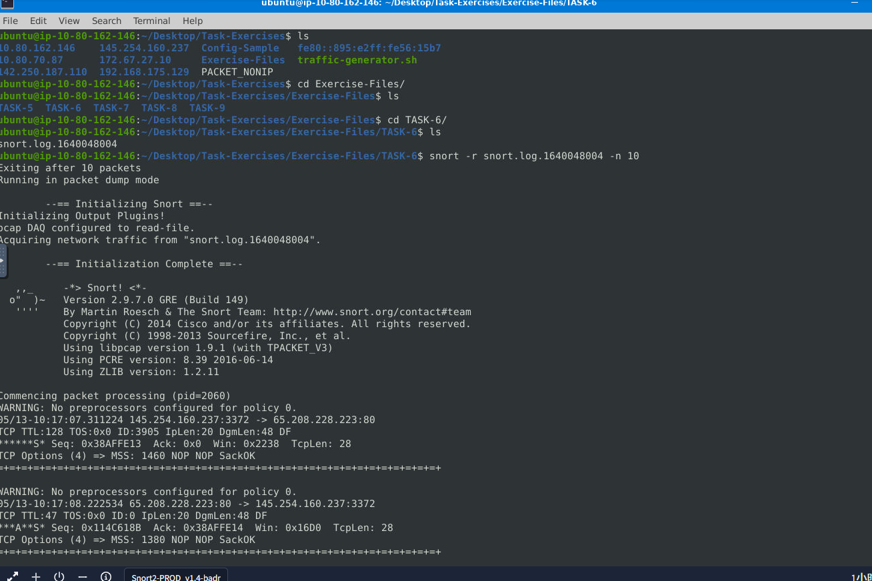The image size is (872, 581).
Task: Click 'Version 2.9.7.0 GRE (Build 149)' text
Action: click(156, 300)
